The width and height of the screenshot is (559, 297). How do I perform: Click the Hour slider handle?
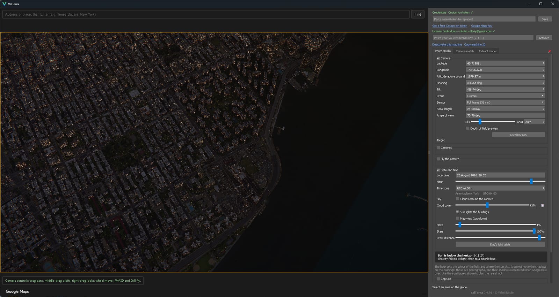[531, 182]
